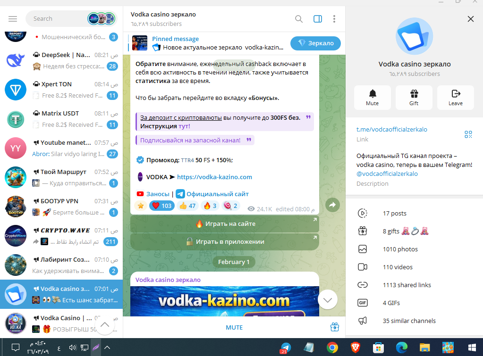
Task: Click the Зеркало pinned button
Action: point(315,43)
